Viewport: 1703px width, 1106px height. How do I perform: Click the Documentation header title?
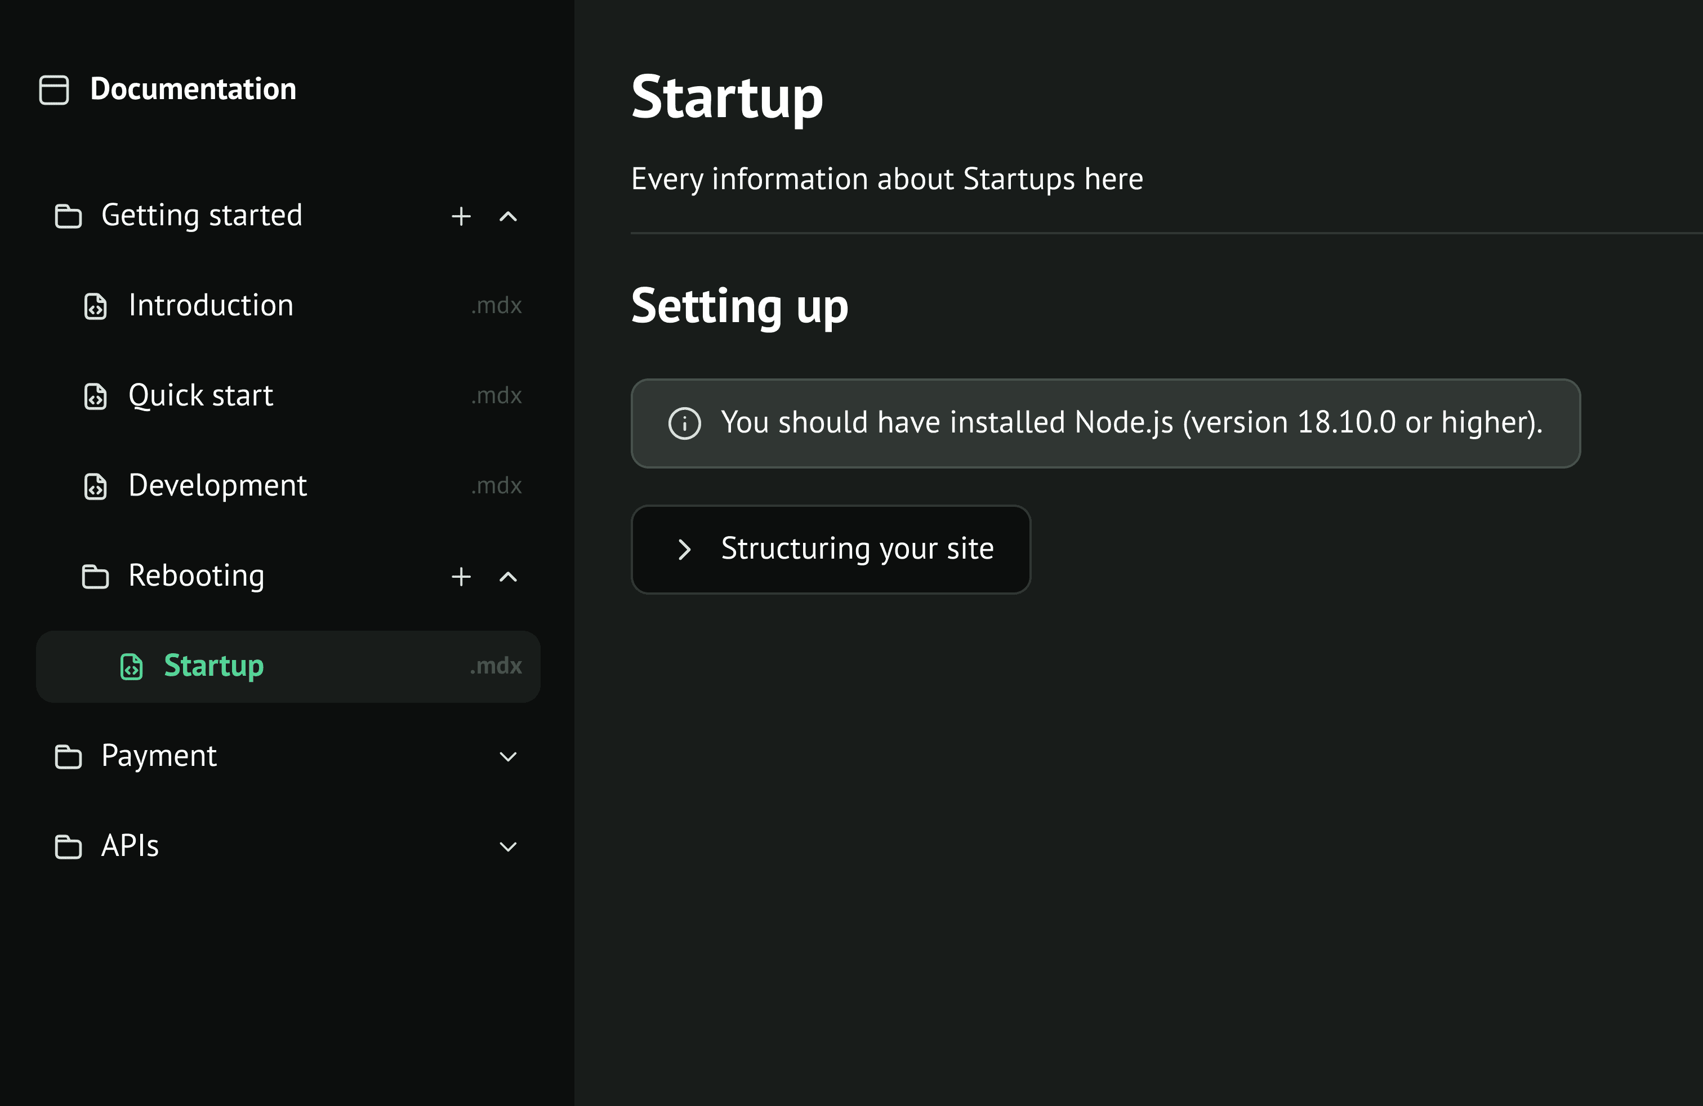click(193, 90)
